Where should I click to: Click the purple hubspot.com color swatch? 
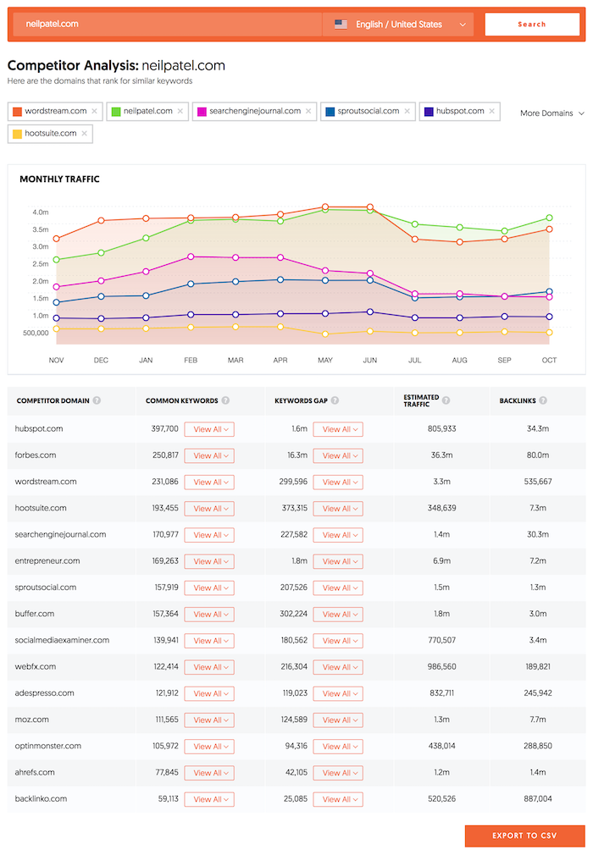pos(429,111)
